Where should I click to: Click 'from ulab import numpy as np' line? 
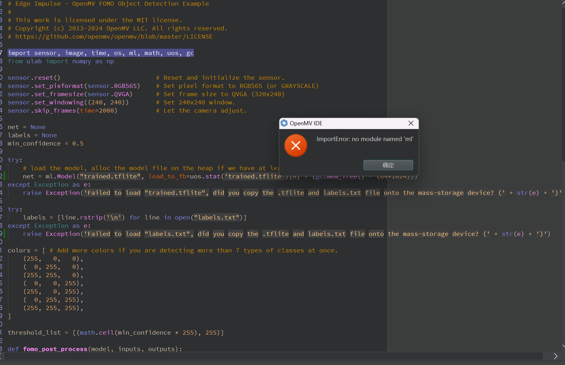[x=61, y=61]
